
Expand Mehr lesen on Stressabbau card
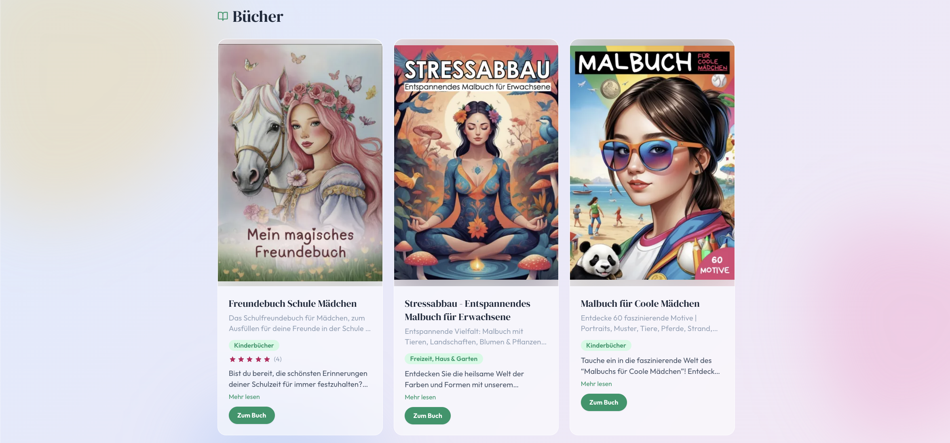tap(420, 397)
